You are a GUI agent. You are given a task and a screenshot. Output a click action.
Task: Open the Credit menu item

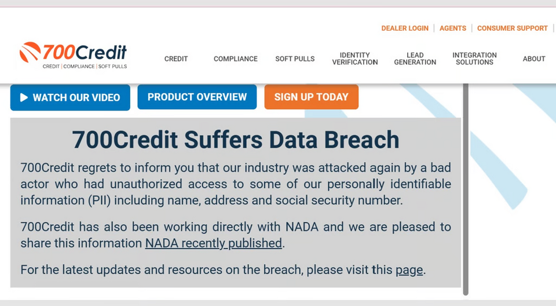click(176, 59)
